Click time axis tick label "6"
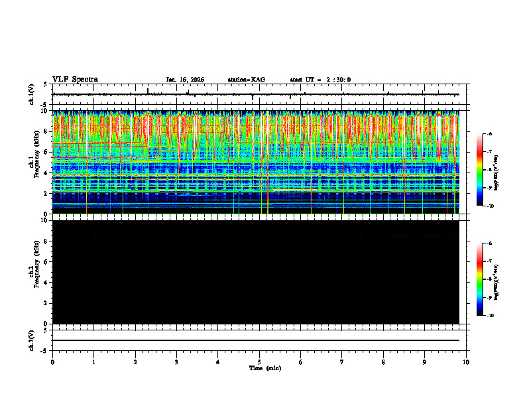 pos(301,362)
